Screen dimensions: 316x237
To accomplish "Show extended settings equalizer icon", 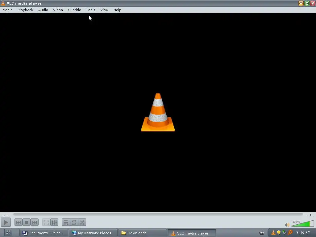I will coord(54,222).
